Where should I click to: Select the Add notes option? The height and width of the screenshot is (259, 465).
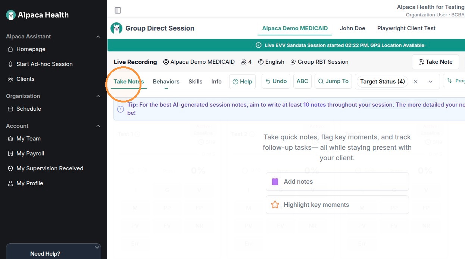[x=337, y=181]
